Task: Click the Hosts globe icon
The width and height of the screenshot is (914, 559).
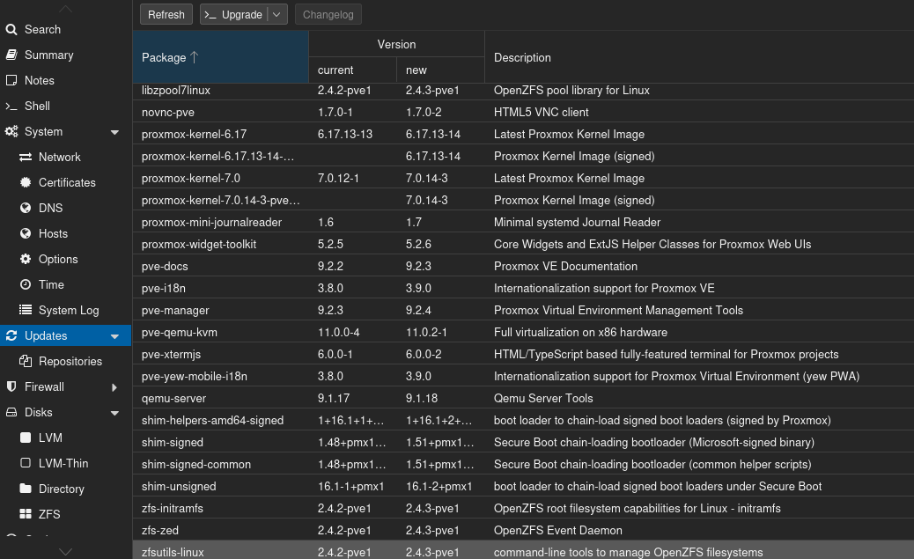Action: tap(25, 234)
